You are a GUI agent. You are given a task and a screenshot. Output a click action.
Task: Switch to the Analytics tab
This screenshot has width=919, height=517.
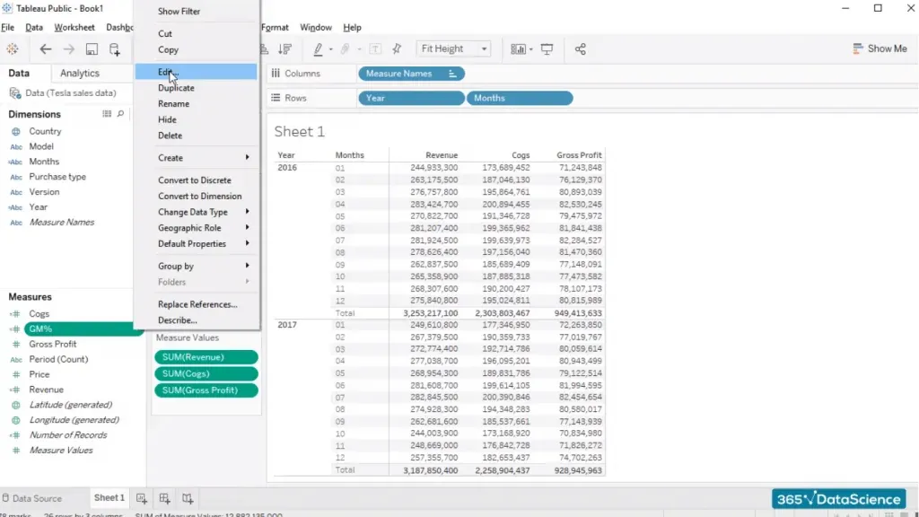point(80,74)
